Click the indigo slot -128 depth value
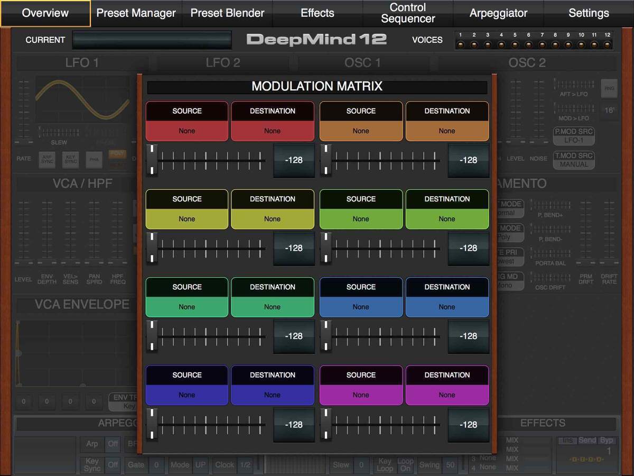The image size is (634, 476). (x=294, y=425)
